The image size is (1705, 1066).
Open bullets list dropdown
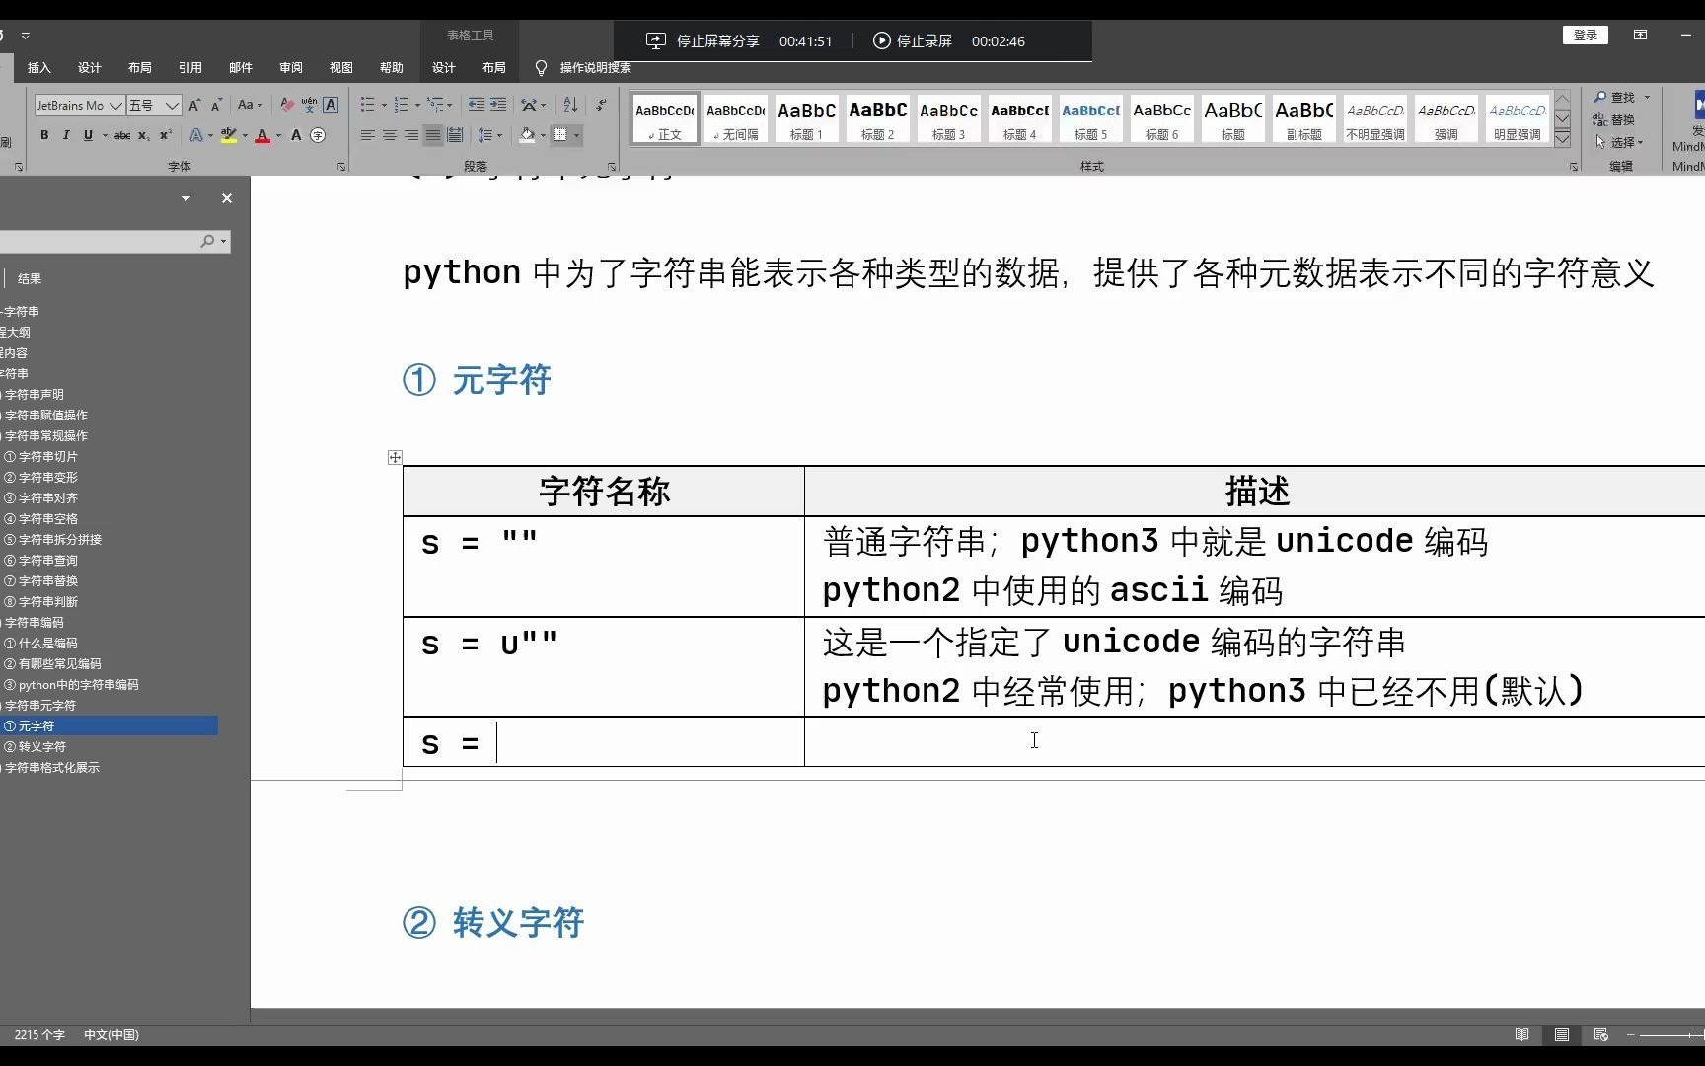384,105
